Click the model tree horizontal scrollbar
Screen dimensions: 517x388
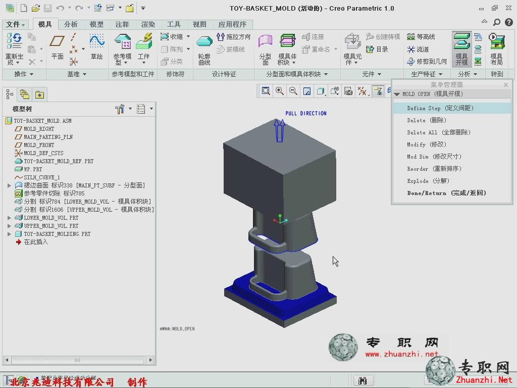click(x=78, y=360)
